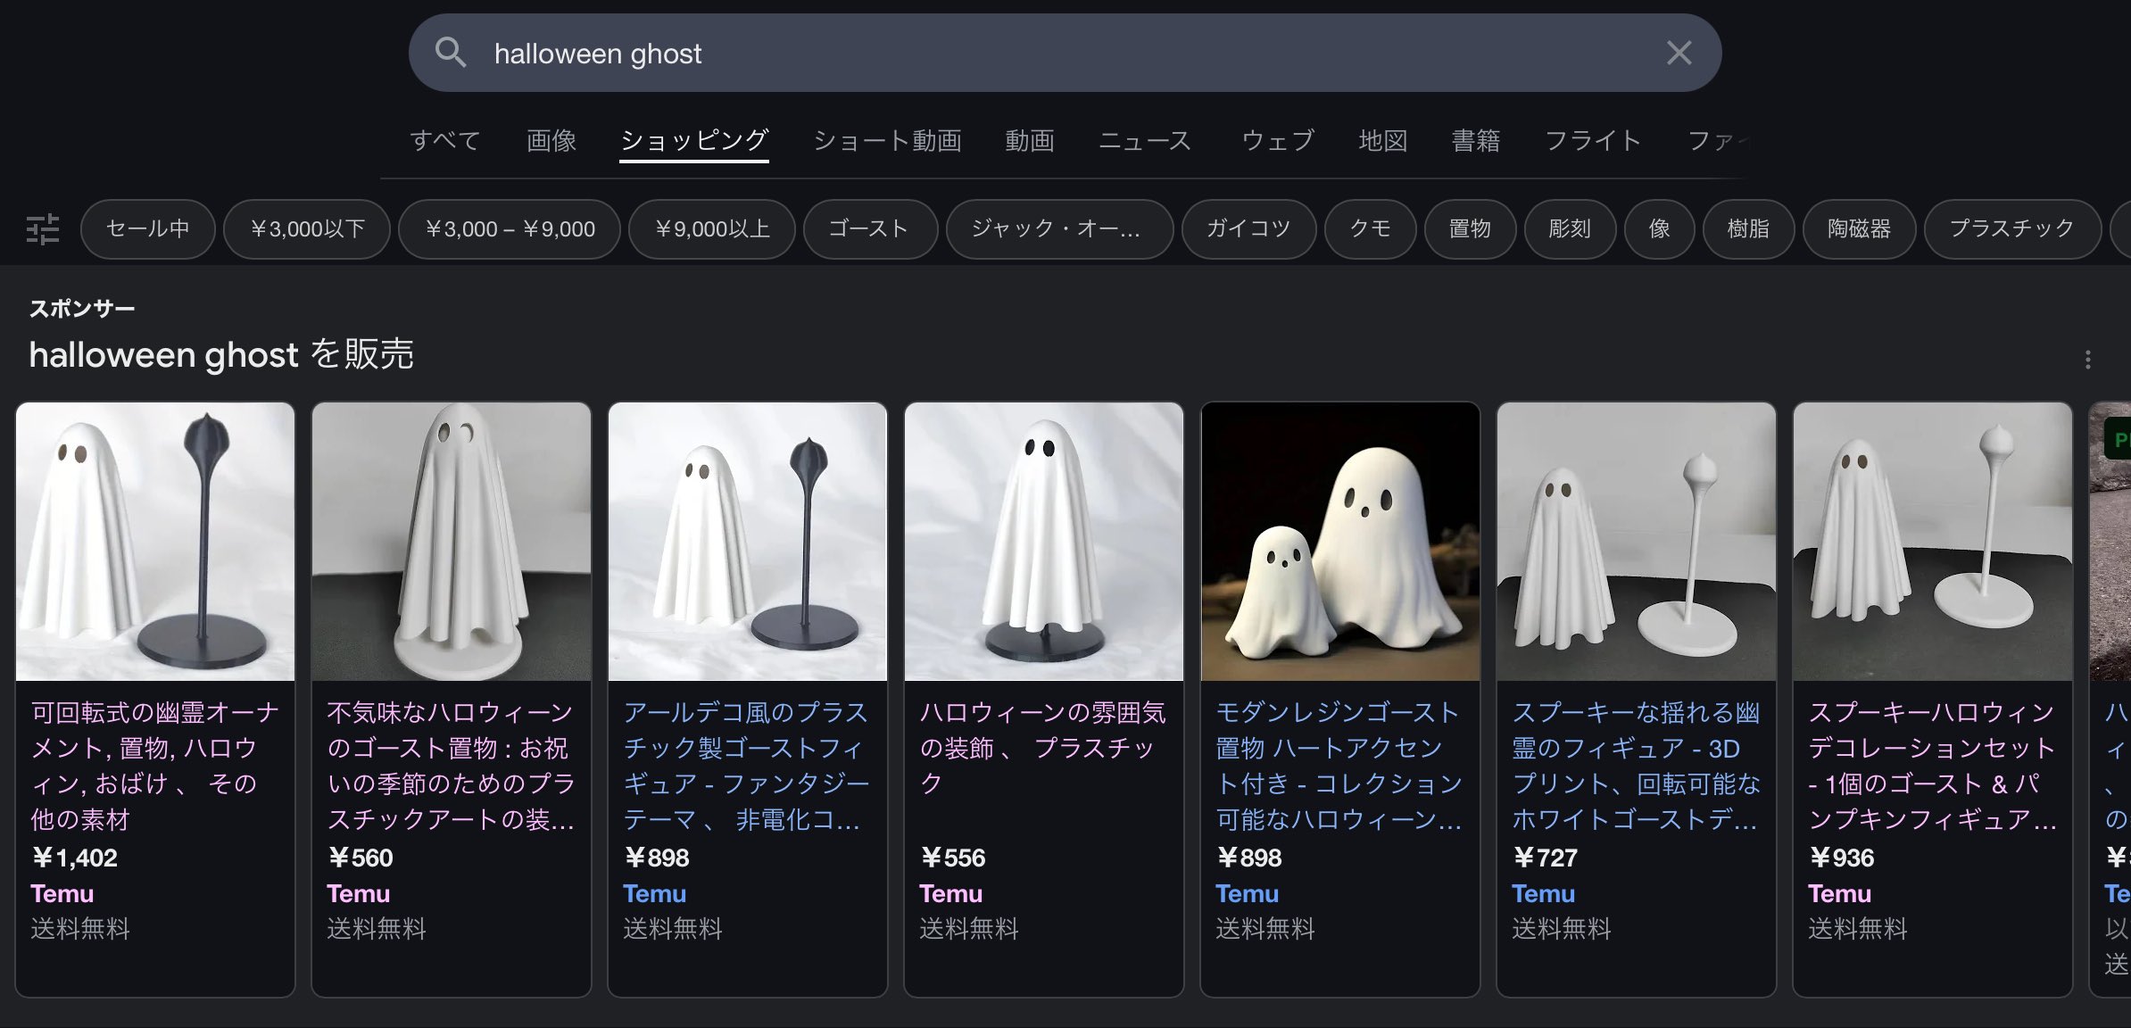Switch to the ショート動画 tab
Screen dimensions: 2131x1028
tap(887, 140)
